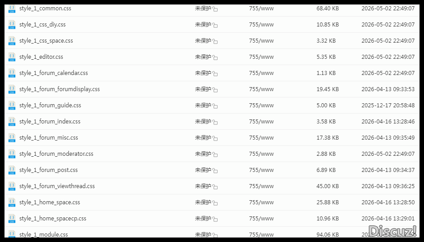The image size is (424, 242).
Task: Click the CSS icon next to style_1_forum_post.css
Action: (x=12, y=170)
